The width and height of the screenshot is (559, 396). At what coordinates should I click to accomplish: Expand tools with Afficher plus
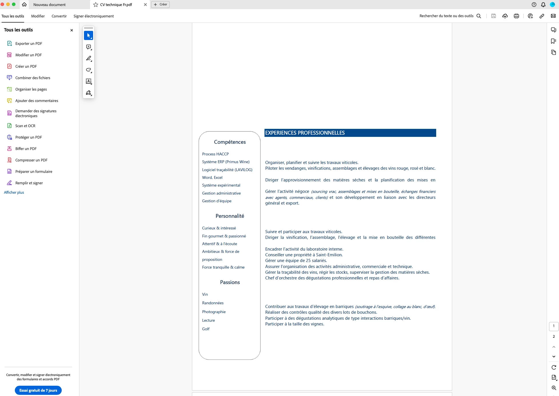(14, 192)
